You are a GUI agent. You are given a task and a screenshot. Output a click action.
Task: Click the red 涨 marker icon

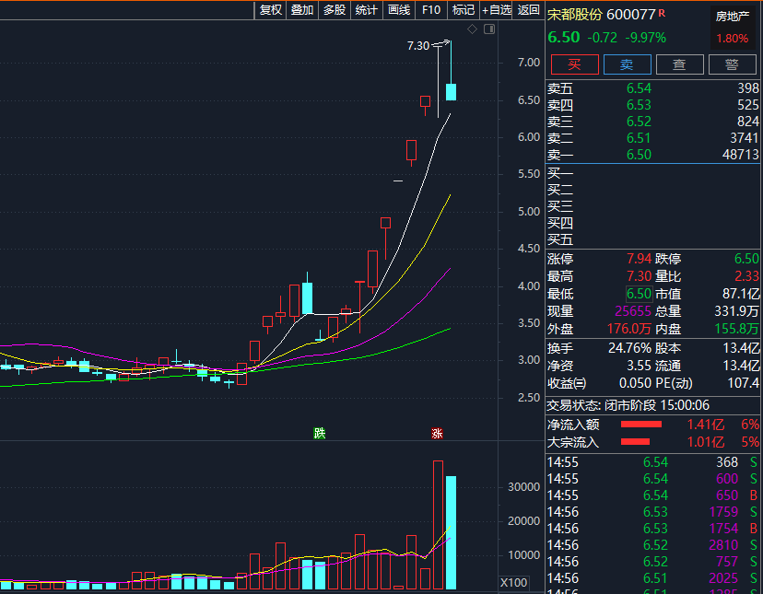point(438,433)
